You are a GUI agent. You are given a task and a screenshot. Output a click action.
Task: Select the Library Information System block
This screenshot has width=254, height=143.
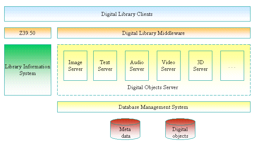tap(28, 70)
